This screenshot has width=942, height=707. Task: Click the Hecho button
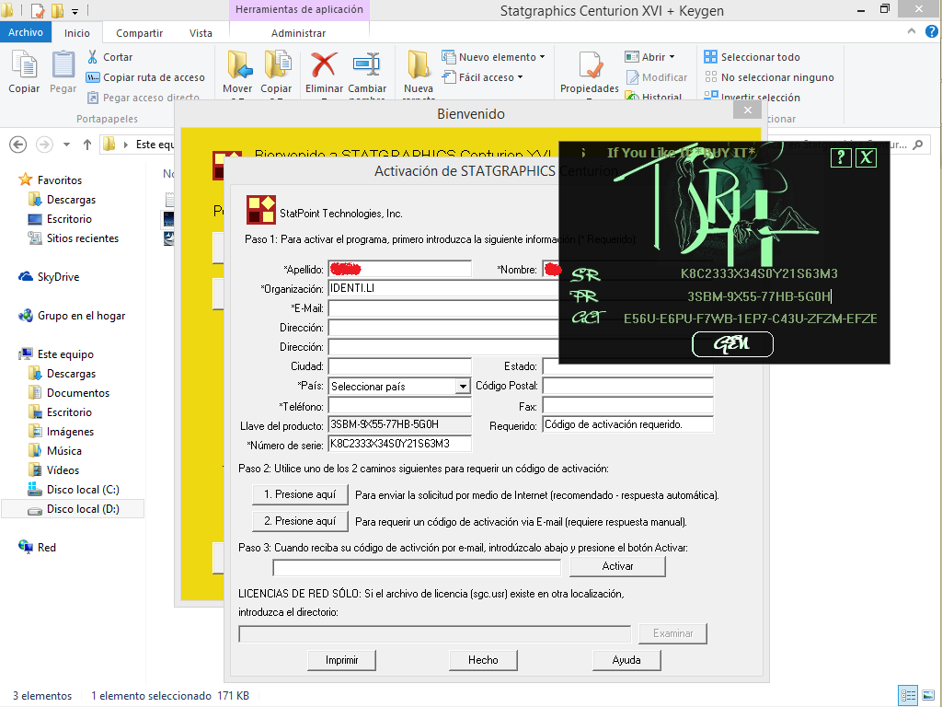[x=483, y=660]
